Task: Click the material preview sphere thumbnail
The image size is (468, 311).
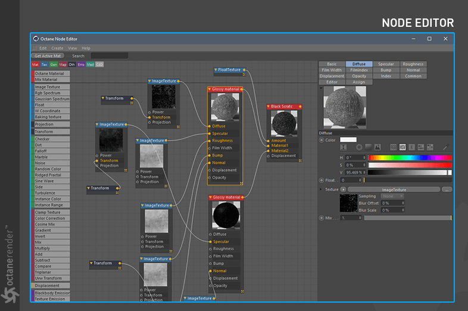Action: [x=345, y=107]
